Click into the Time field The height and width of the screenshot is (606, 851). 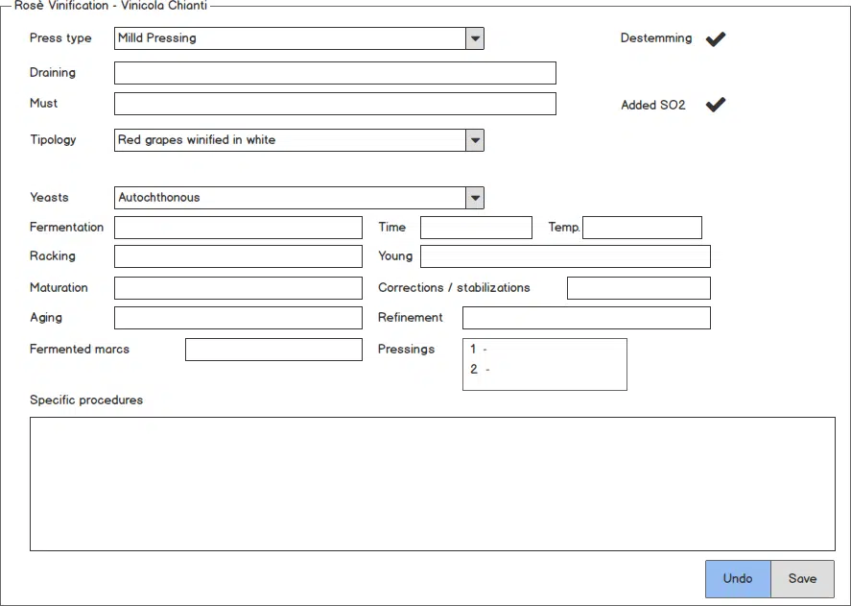click(x=476, y=228)
